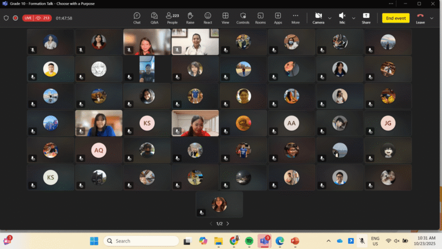Show hidden system tray icons

coord(329,241)
